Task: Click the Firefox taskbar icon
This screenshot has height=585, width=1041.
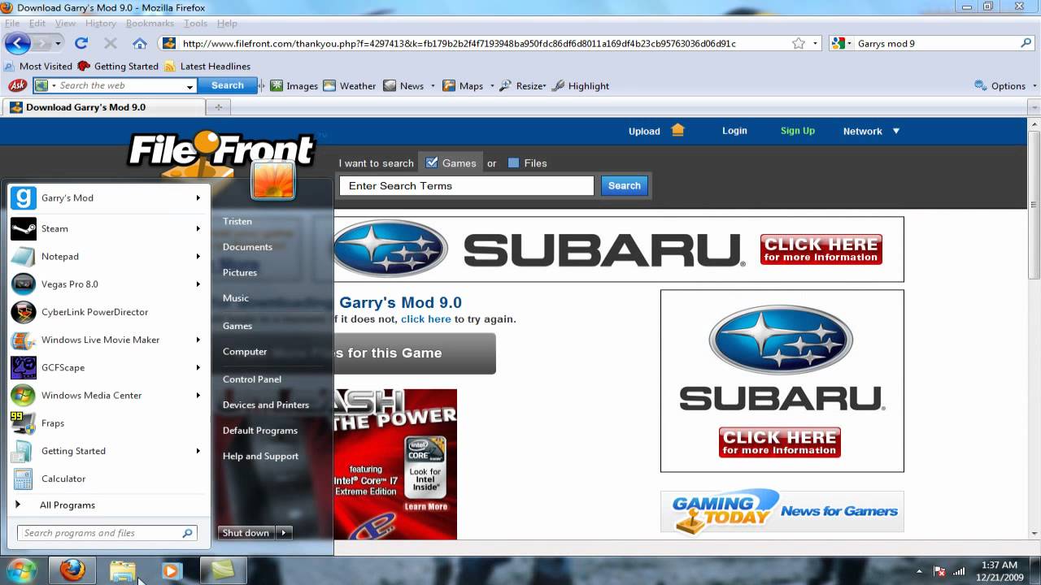Action: pyautogui.click(x=72, y=570)
